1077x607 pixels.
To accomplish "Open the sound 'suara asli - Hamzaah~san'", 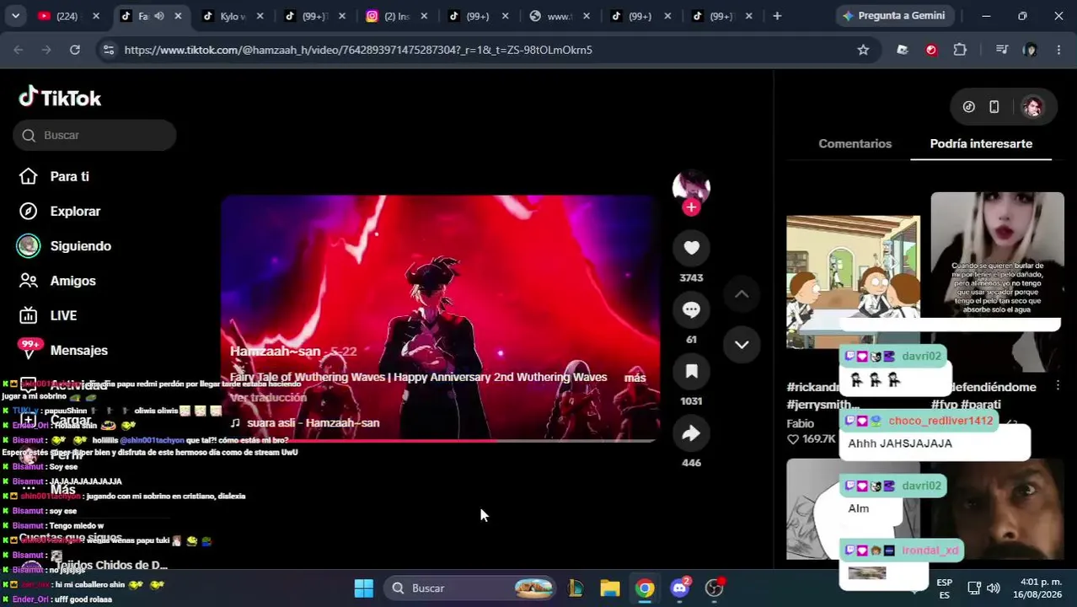I will [x=305, y=423].
